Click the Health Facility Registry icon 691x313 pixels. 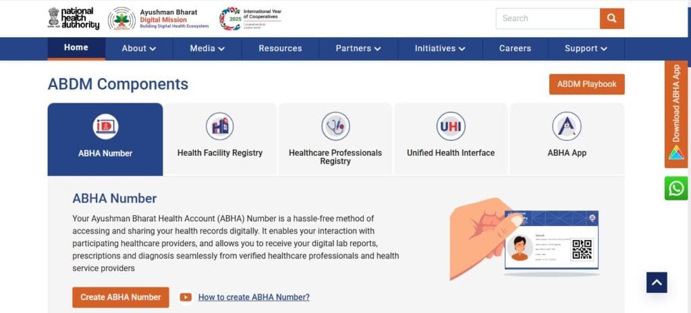(219, 126)
